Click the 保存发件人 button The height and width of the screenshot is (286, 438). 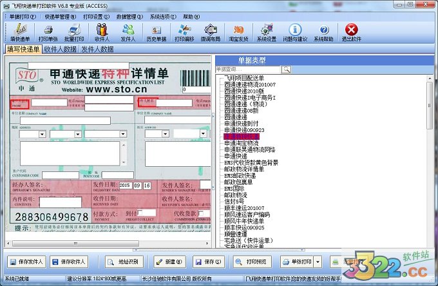pos(27,262)
